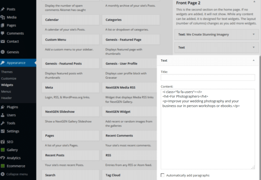
Task: Select the NextGEN Widget item
Action: [129, 112]
